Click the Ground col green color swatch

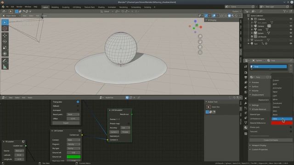click(73, 157)
